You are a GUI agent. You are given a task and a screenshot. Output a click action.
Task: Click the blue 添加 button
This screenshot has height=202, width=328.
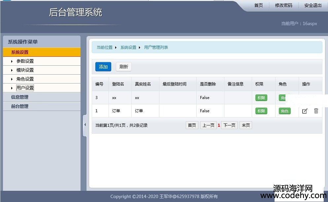pos(103,67)
